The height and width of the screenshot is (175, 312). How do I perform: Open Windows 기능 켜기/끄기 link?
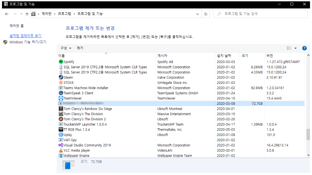pyautogui.click(x=28, y=42)
